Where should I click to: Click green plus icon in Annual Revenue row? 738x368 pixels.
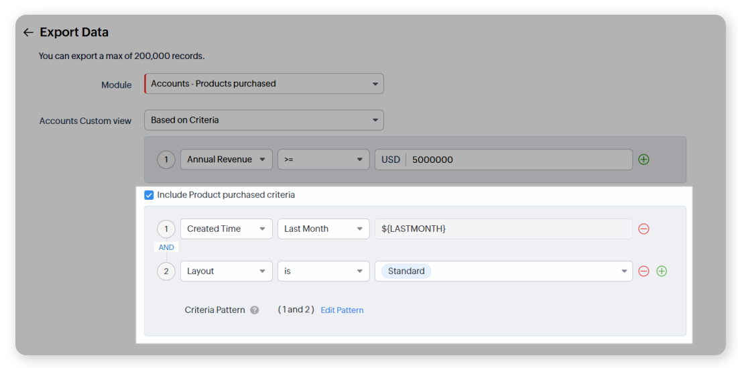[x=643, y=160]
